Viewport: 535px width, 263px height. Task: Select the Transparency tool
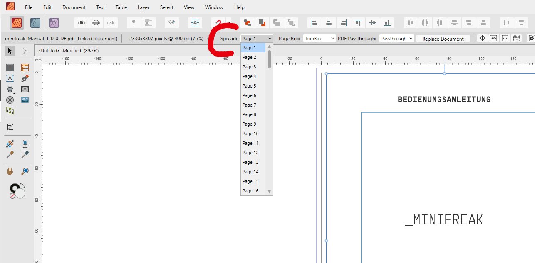(25, 144)
